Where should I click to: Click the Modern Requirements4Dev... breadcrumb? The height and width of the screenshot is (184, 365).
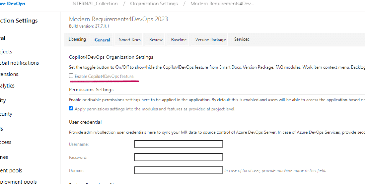(222, 4)
